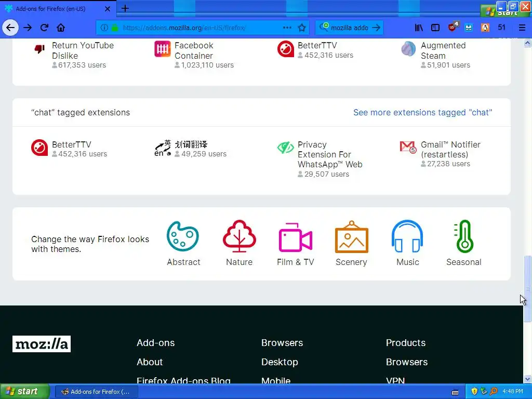The image size is (532, 399).
Task: Click the scrollbar up arrow
Action: [x=527, y=43]
